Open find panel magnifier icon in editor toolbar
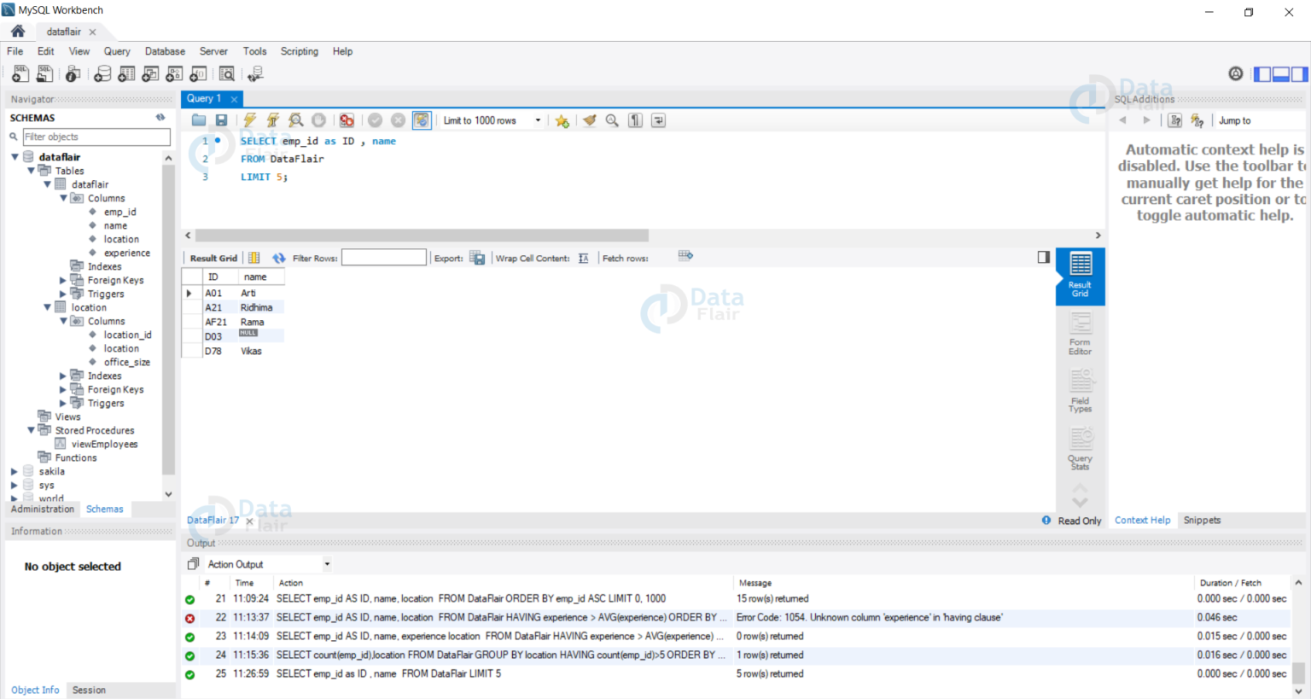This screenshot has height=699, width=1311. [x=612, y=120]
